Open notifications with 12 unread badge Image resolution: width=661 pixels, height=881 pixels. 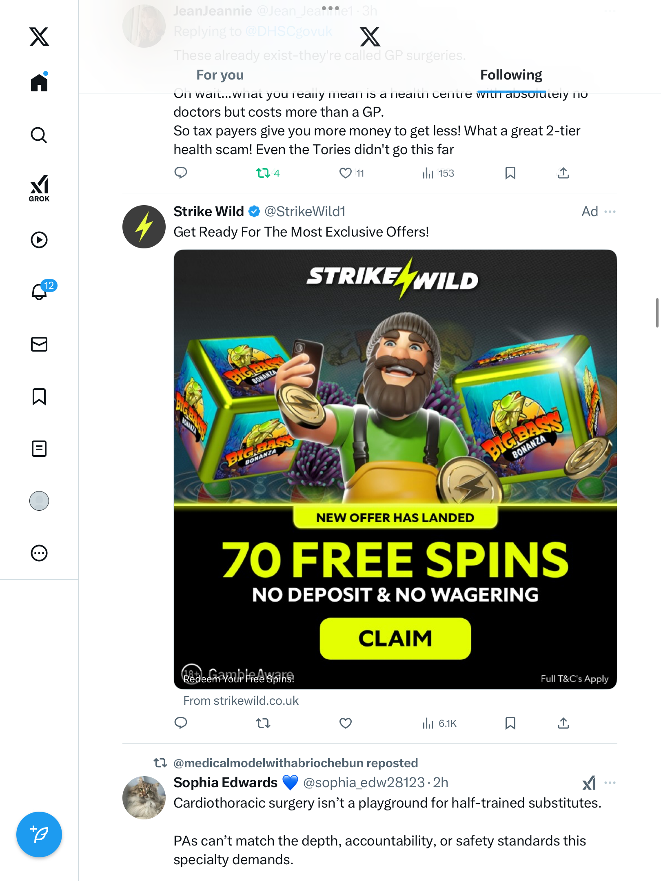click(40, 292)
